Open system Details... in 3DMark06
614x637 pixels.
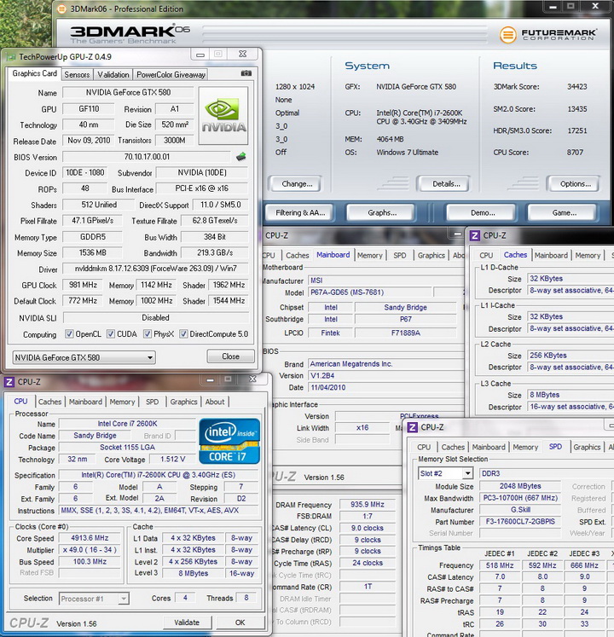pos(446,184)
